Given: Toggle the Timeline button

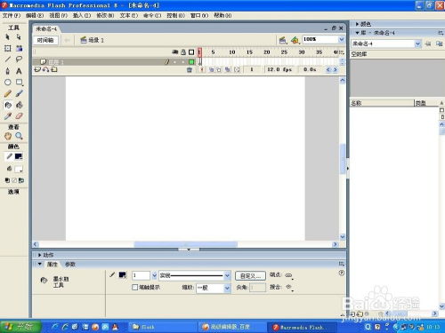Looking at the screenshot, I should pyautogui.click(x=45, y=40).
